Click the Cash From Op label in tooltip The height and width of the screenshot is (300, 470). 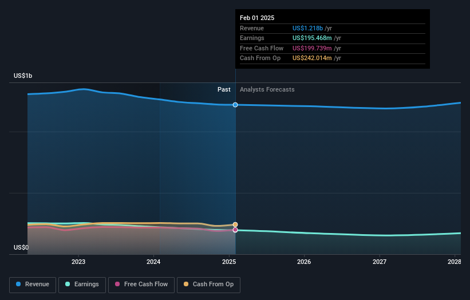[x=260, y=58]
